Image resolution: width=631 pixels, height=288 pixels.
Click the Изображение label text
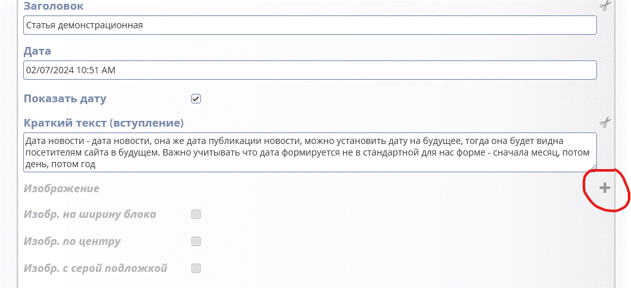pos(61,188)
